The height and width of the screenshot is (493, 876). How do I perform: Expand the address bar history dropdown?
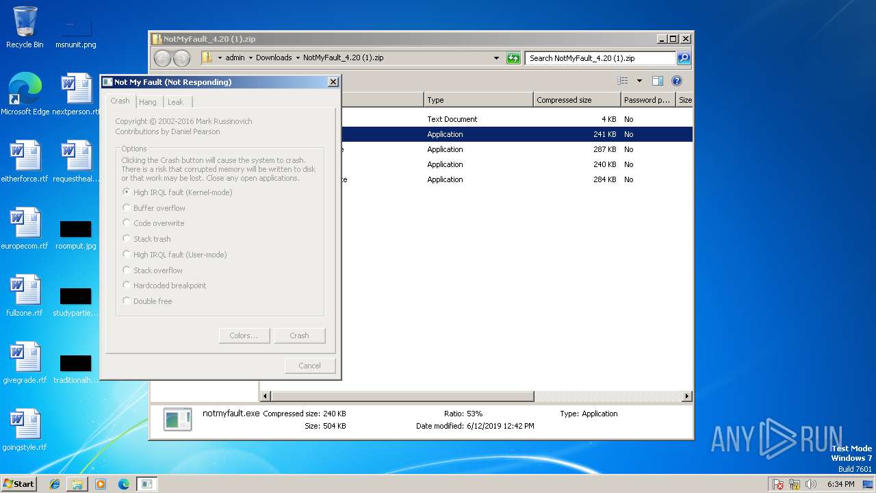[x=497, y=58]
